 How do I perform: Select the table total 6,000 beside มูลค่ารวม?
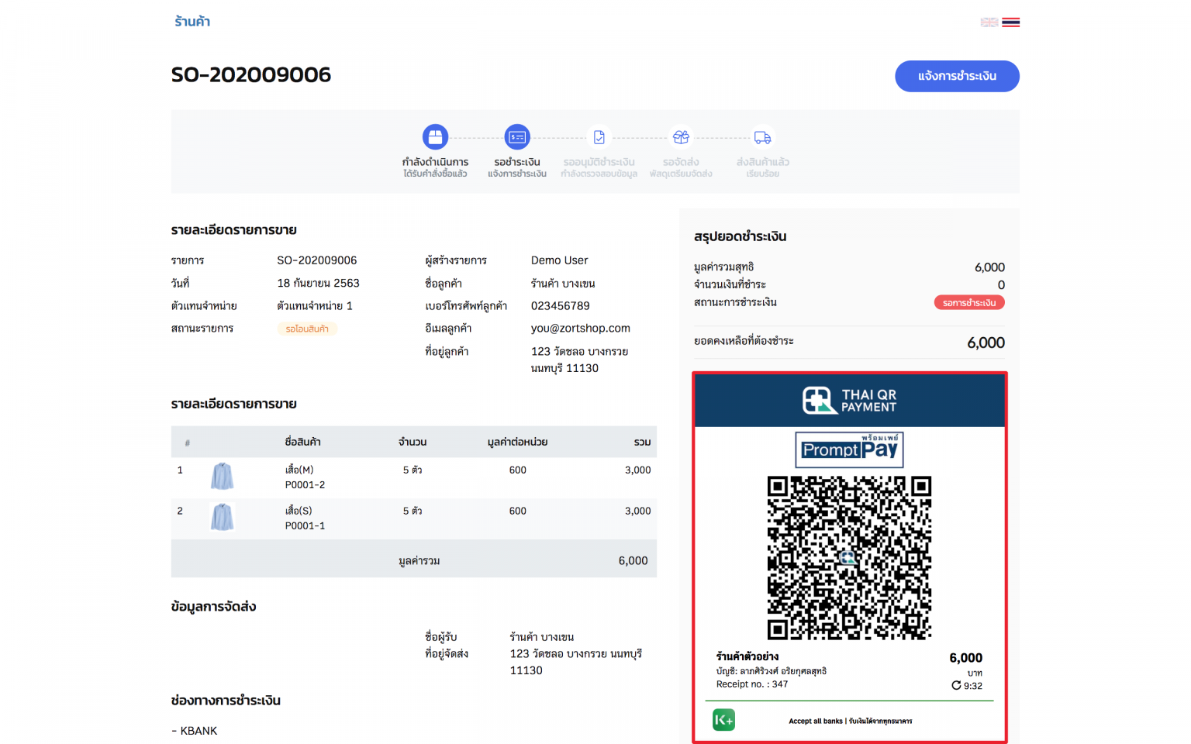[633, 561]
